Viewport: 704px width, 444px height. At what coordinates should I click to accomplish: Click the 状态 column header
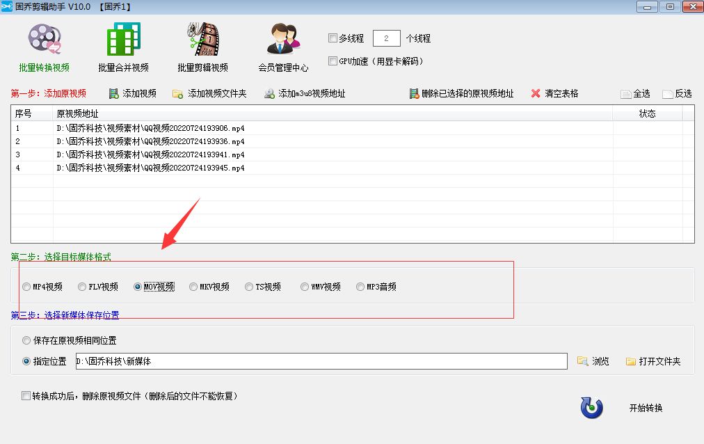[x=648, y=113]
